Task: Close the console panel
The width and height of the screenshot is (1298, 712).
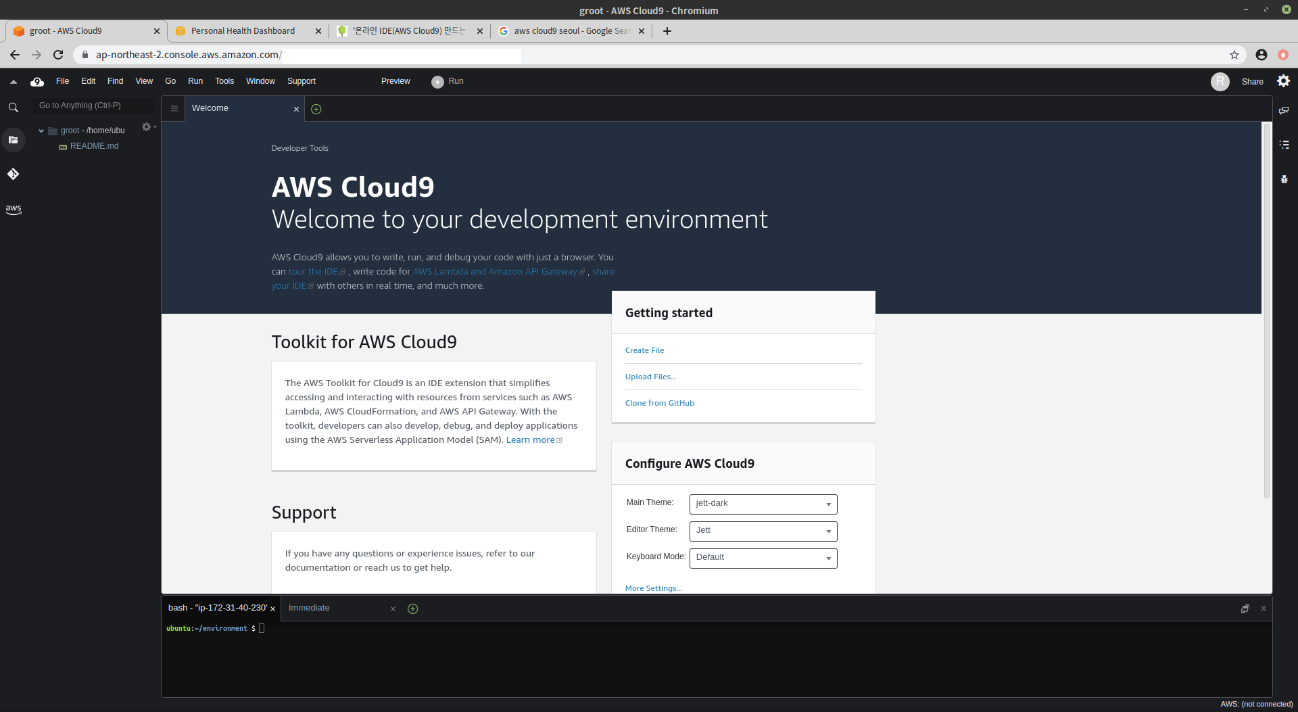Action: point(1263,609)
